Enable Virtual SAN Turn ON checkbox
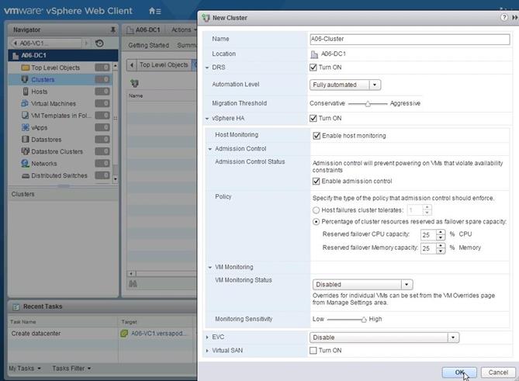This screenshot has height=381, width=519. click(313, 350)
